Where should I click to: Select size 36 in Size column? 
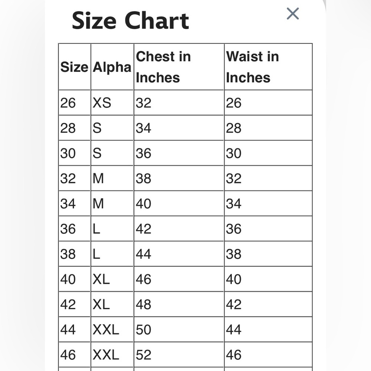coord(75,229)
